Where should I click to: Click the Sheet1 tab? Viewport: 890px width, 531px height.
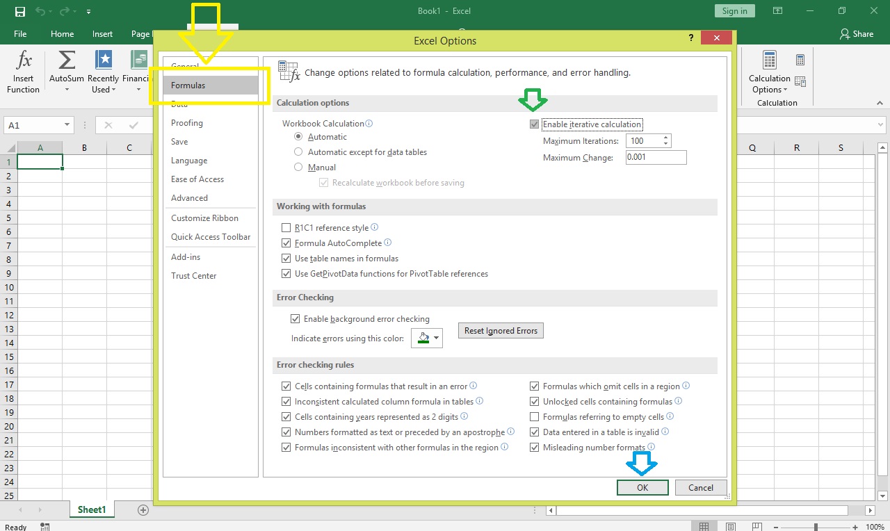click(x=92, y=510)
